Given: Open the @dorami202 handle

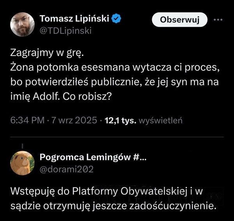Looking at the screenshot, I should click(66, 169).
